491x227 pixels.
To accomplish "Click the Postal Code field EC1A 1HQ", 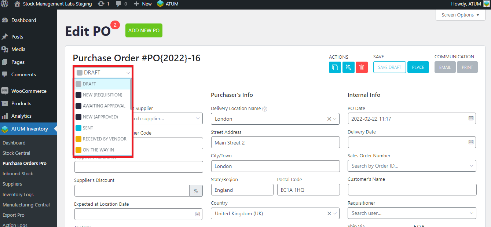I will 308,190.
